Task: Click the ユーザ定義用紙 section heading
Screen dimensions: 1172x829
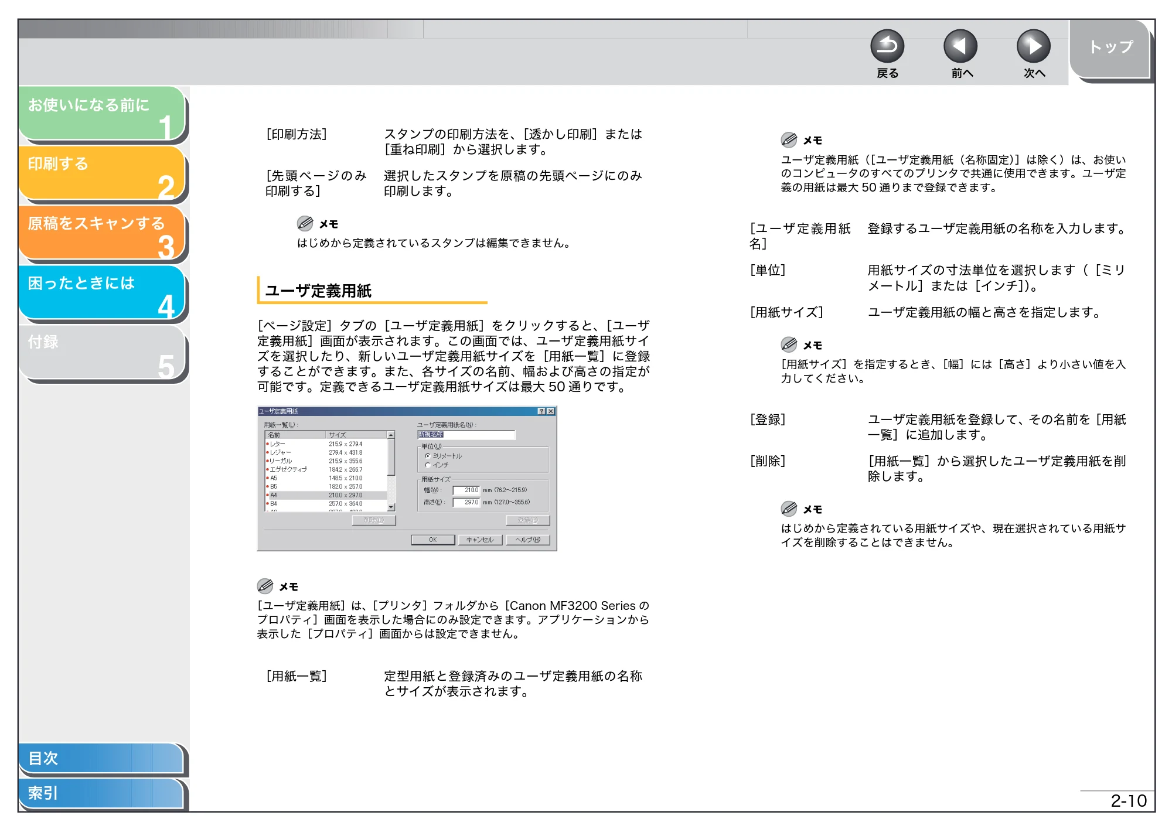Action: pos(318,291)
